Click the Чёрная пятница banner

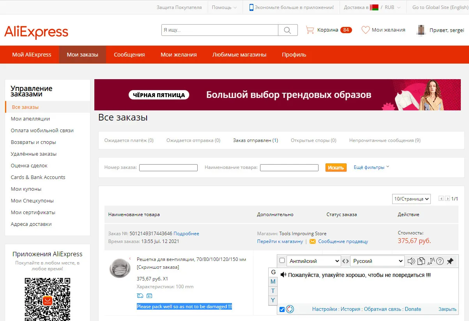tap(278, 95)
